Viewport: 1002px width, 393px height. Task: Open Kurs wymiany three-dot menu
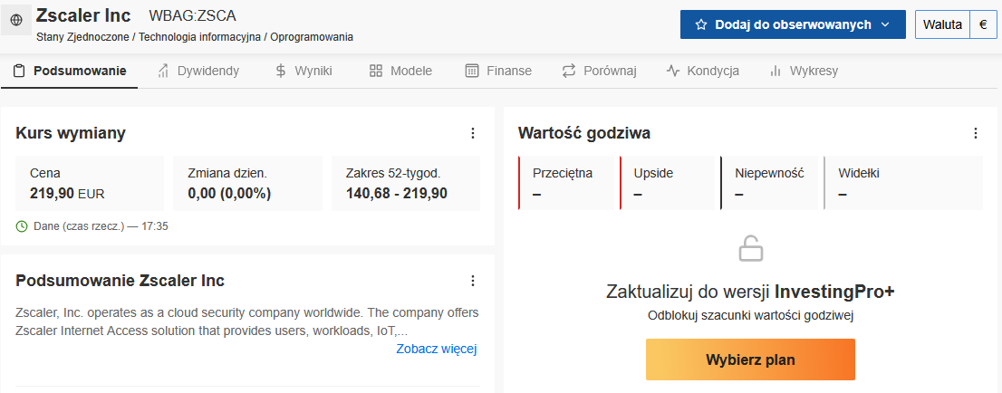[x=473, y=133]
